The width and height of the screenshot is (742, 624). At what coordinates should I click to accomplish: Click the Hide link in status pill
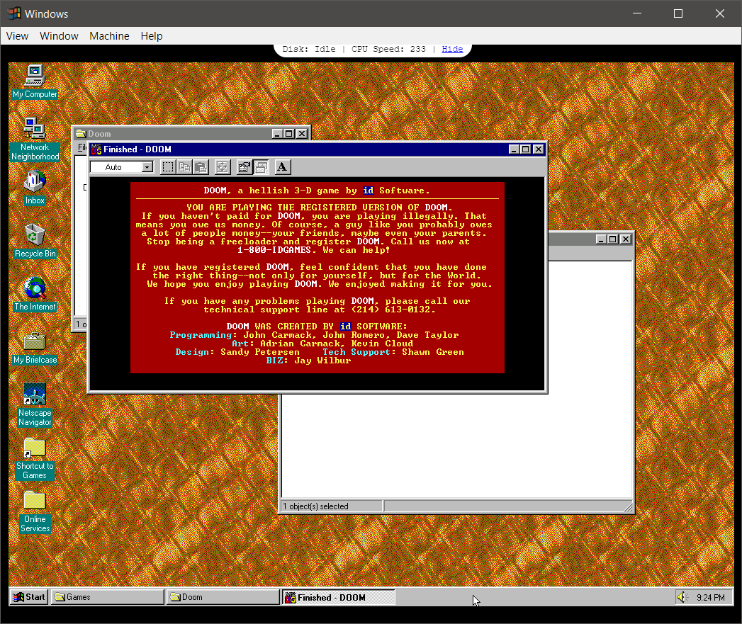[452, 49]
